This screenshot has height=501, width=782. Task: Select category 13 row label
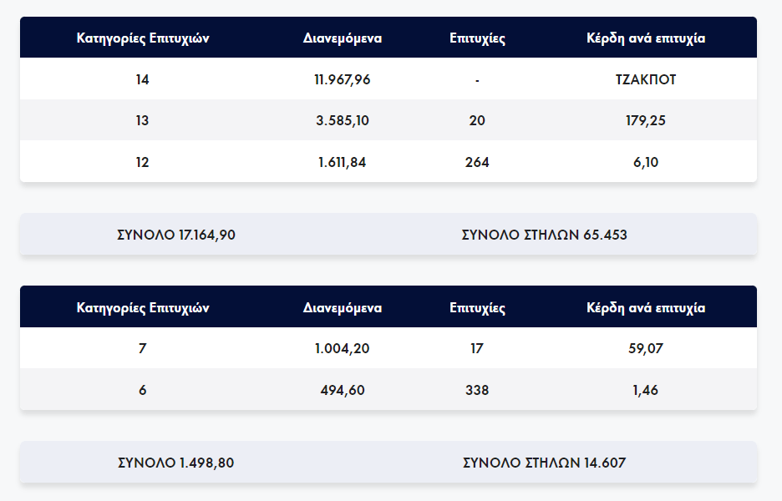(142, 120)
